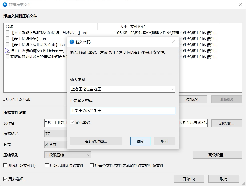The height and width of the screenshot is (186, 246).
Task: Select file icon of 【来了就能下载和观看的论坛】.txt
Action: click(7, 33)
